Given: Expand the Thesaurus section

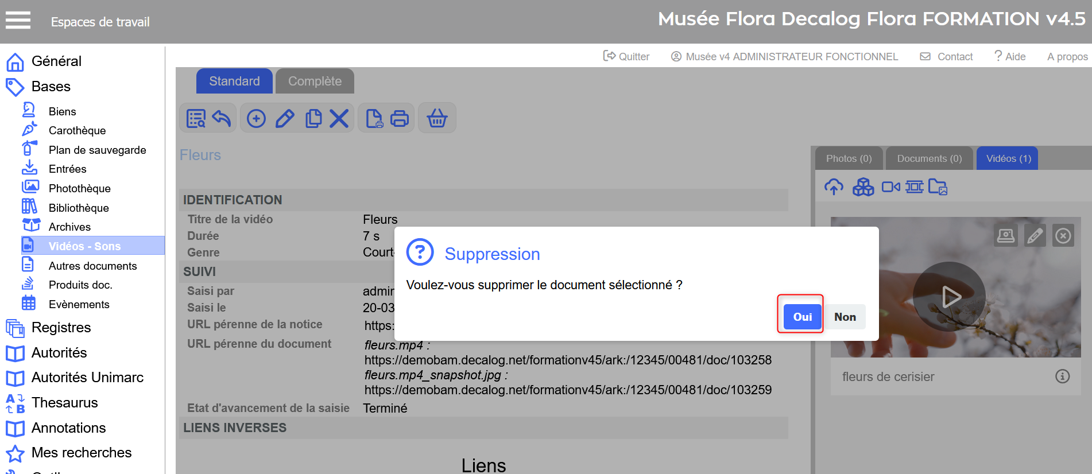Looking at the screenshot, I should 64,403.
